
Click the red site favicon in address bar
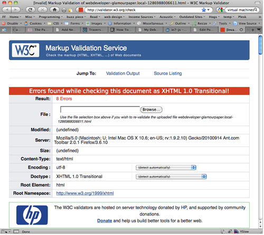click(x=81, y=10)
